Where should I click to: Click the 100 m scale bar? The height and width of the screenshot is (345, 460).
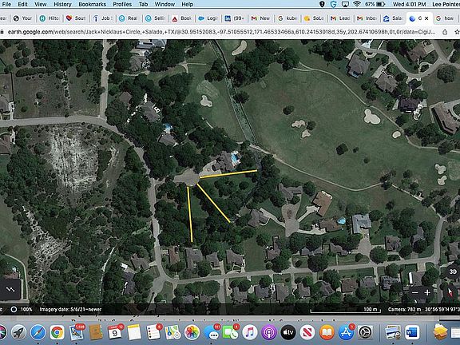346,310
